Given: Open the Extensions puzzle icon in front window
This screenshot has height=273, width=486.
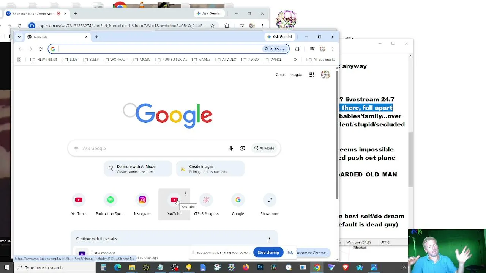Looking at the screenshot, I should (x=297, y=49).
